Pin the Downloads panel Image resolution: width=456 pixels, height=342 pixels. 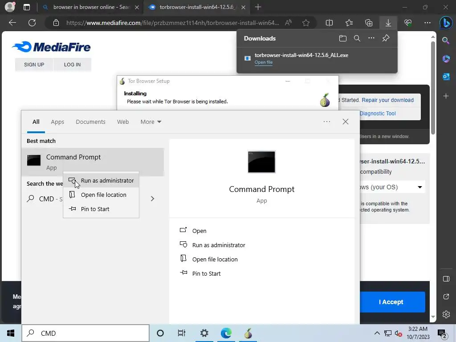tap(386, 38)
